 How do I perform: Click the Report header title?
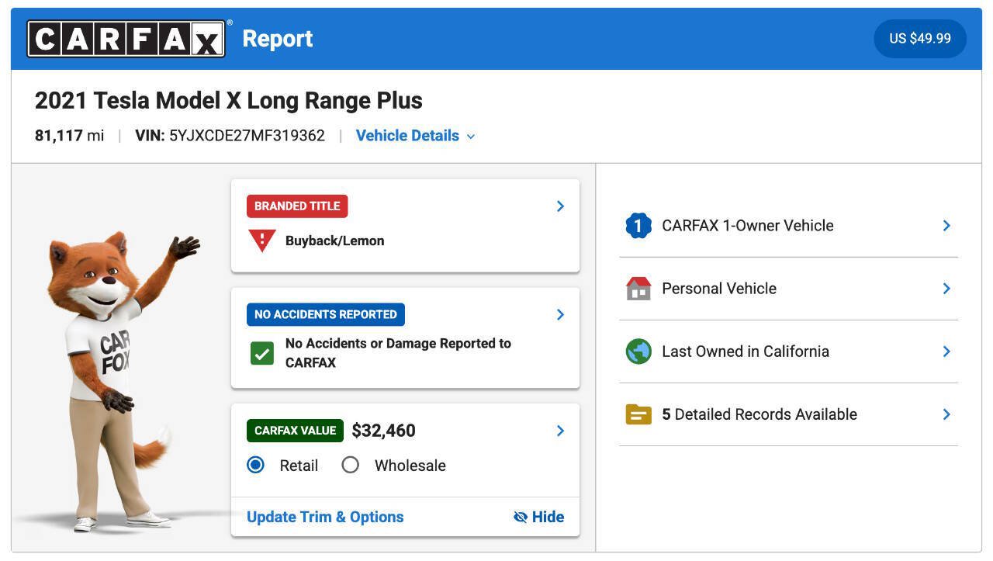[x=278, y=39]
